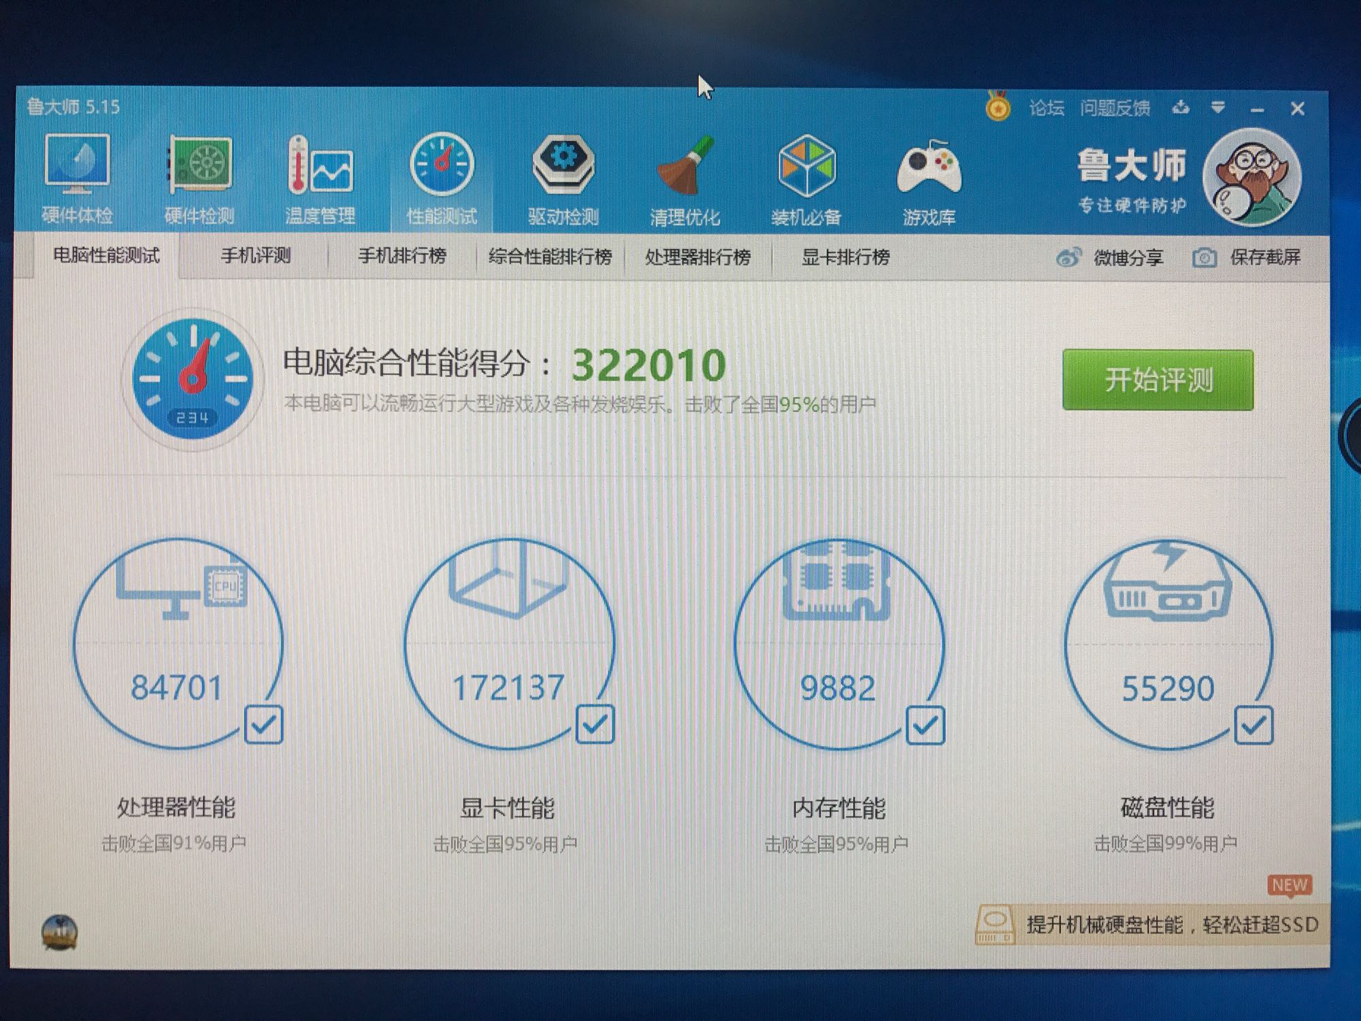This screenshot has height=1021, width=1361.
Task: Click the 保存截屏 save screenshot link
Action: [1265, 257]
